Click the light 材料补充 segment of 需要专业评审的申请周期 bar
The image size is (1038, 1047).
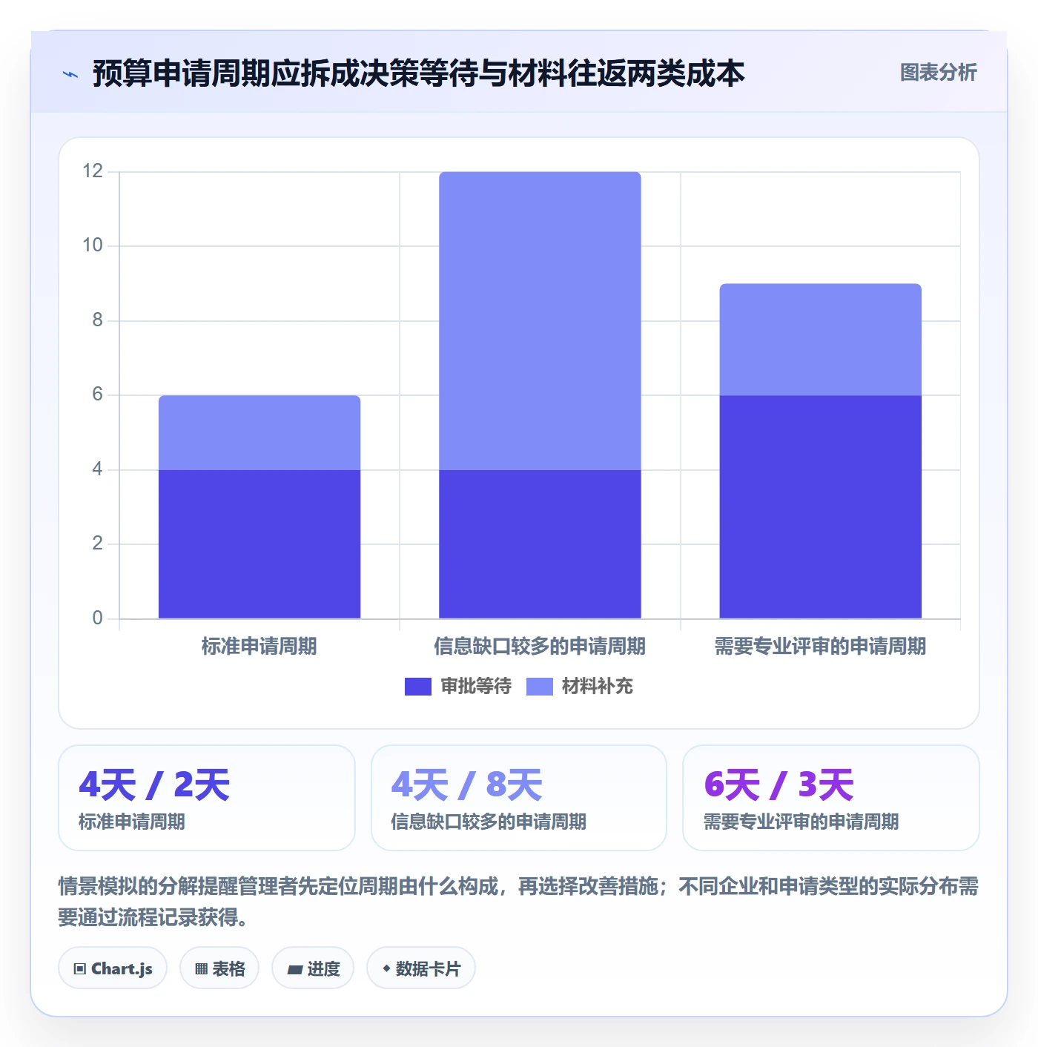(x=820, y=340)
